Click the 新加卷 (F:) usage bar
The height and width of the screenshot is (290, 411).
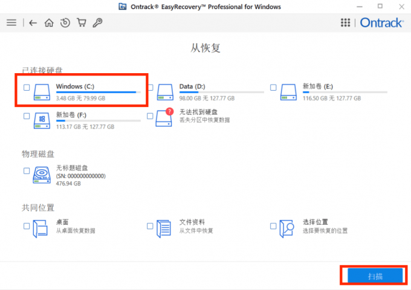(99, 121)
